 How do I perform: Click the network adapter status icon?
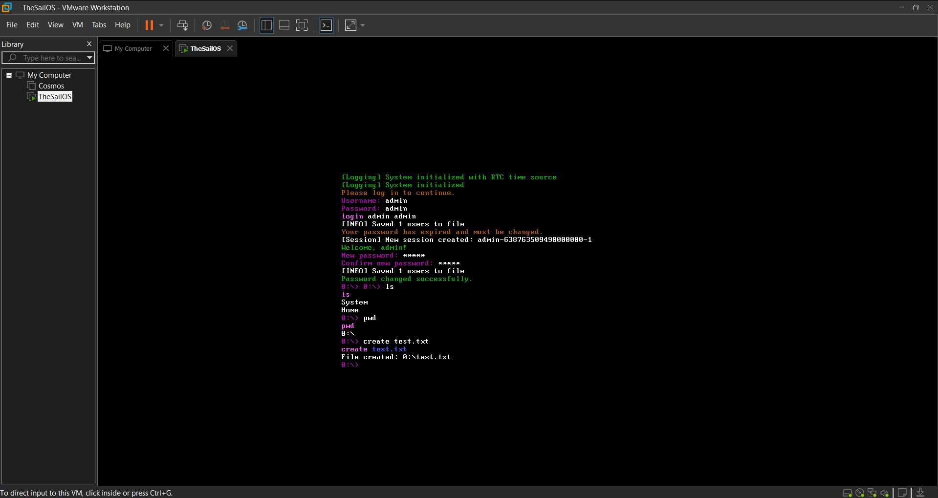872,493
